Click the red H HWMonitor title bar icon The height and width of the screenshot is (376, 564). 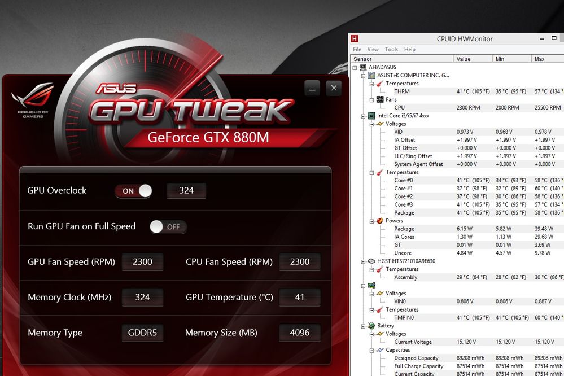[355, 38]
